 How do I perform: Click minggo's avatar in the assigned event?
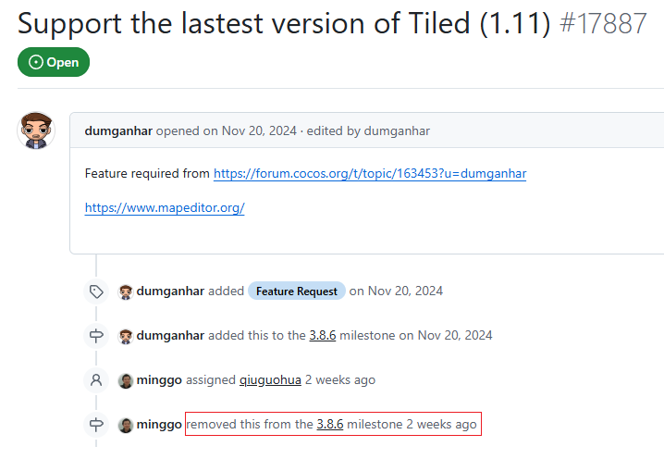point(126,380)
